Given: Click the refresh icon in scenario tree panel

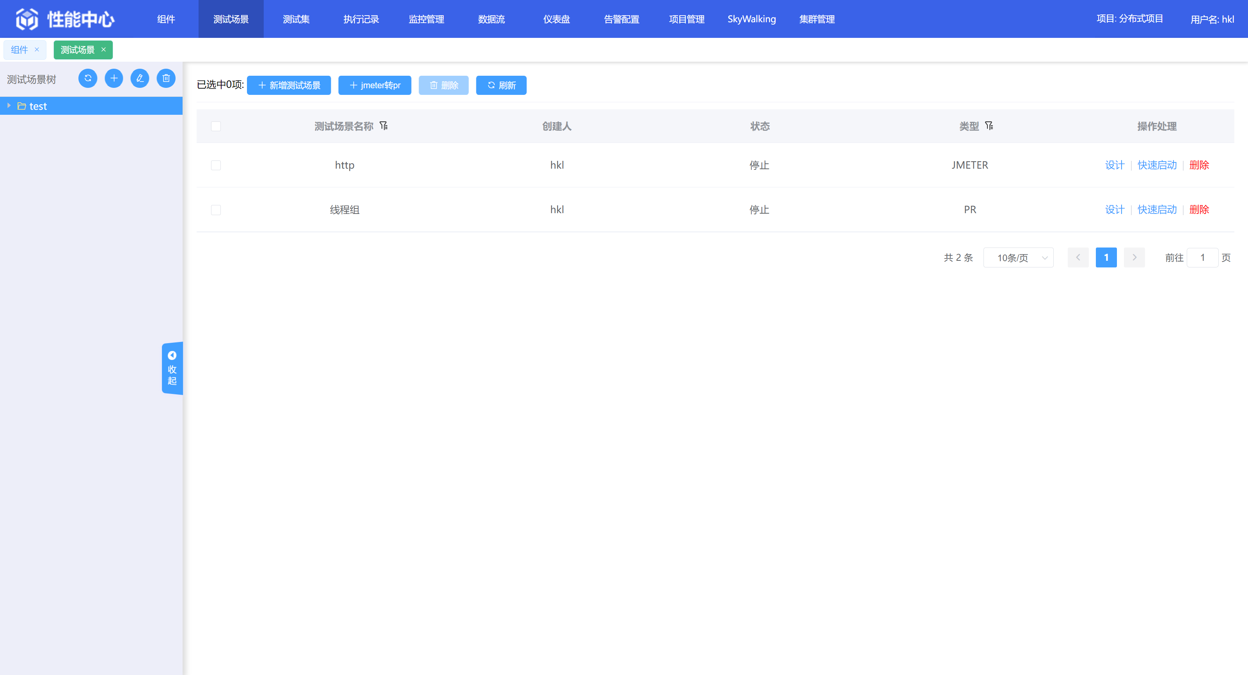Looking at the screenshot, I should pos(88,78).
